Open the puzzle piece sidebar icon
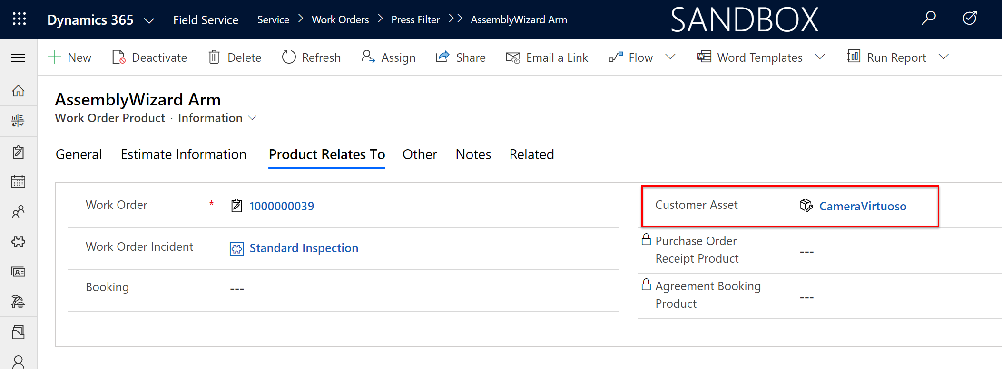The width and height of the screenshot is (1002, 369). pos(18,242)
